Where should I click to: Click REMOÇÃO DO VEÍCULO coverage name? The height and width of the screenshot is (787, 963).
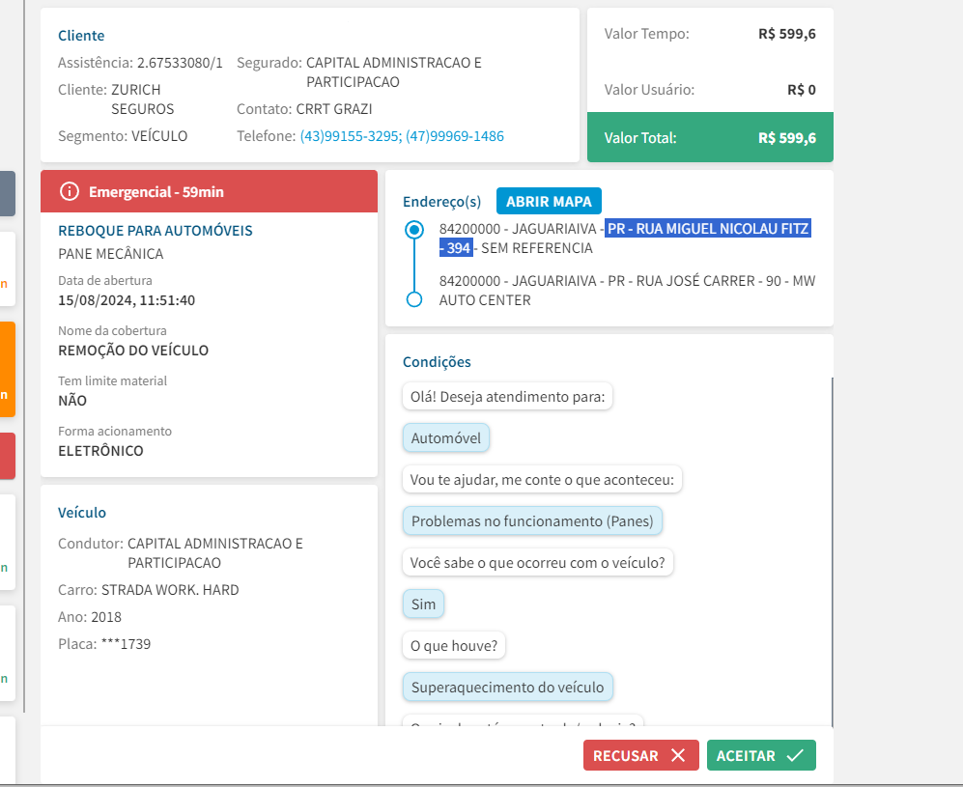(x=133, y=351)
